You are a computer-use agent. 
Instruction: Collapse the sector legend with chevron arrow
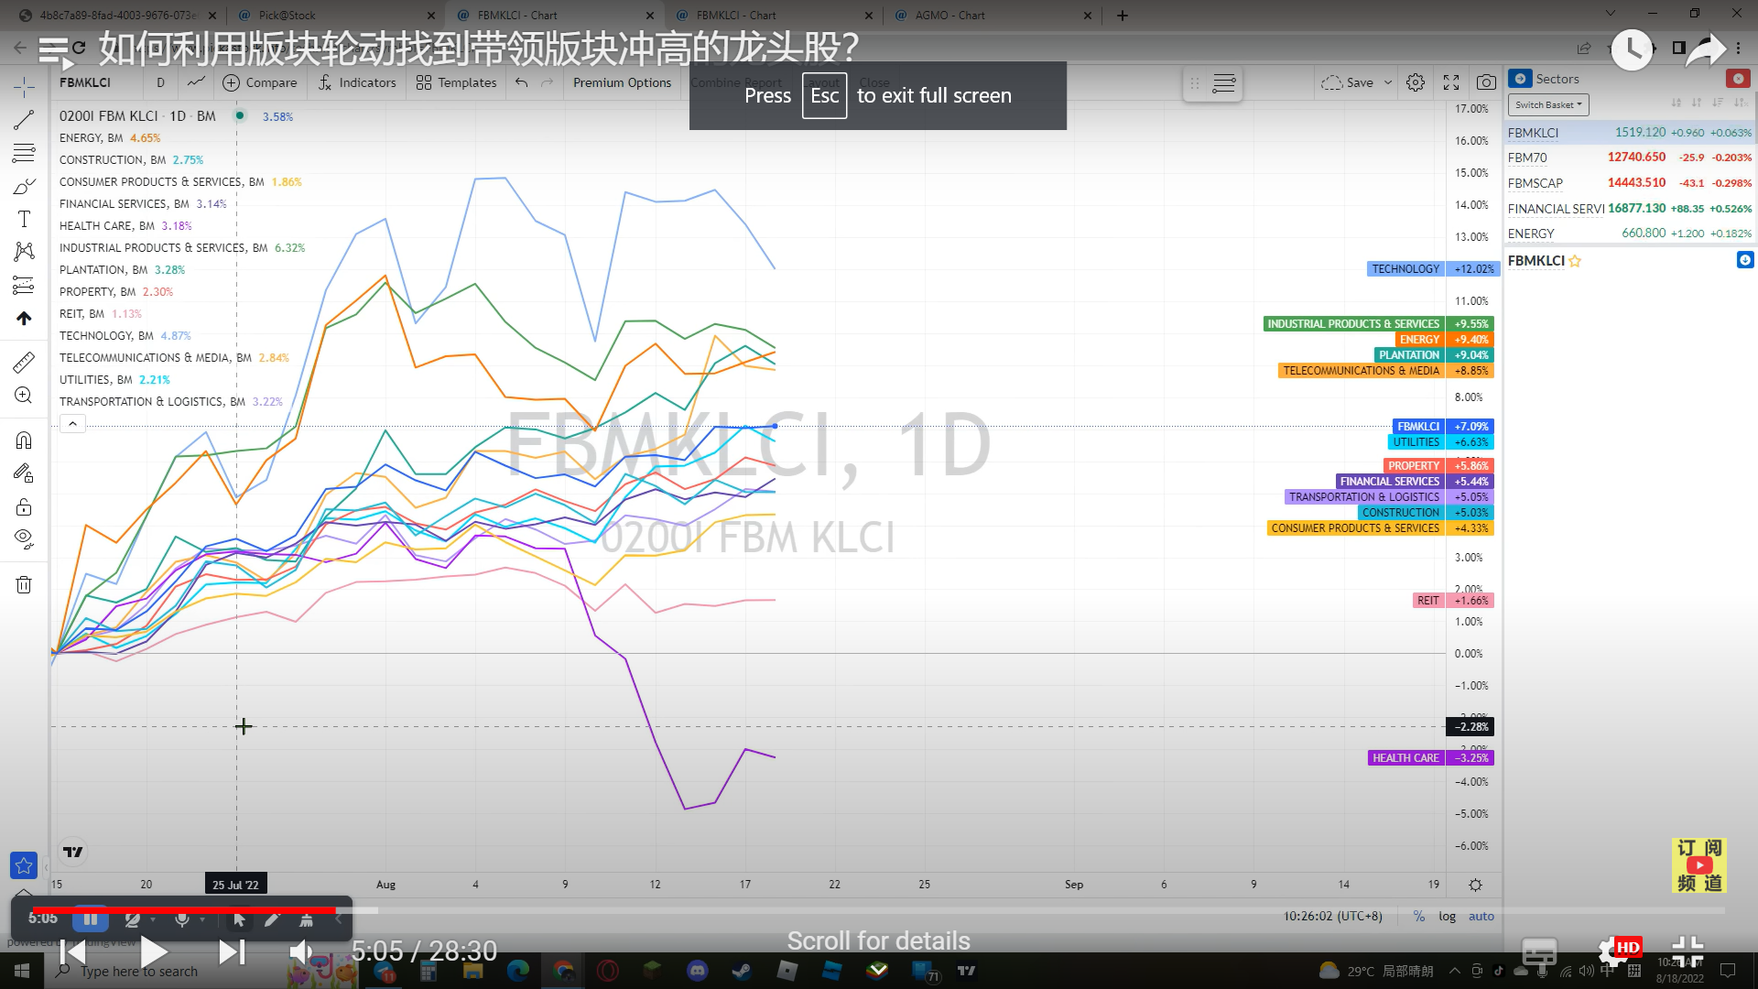point(72,423)
